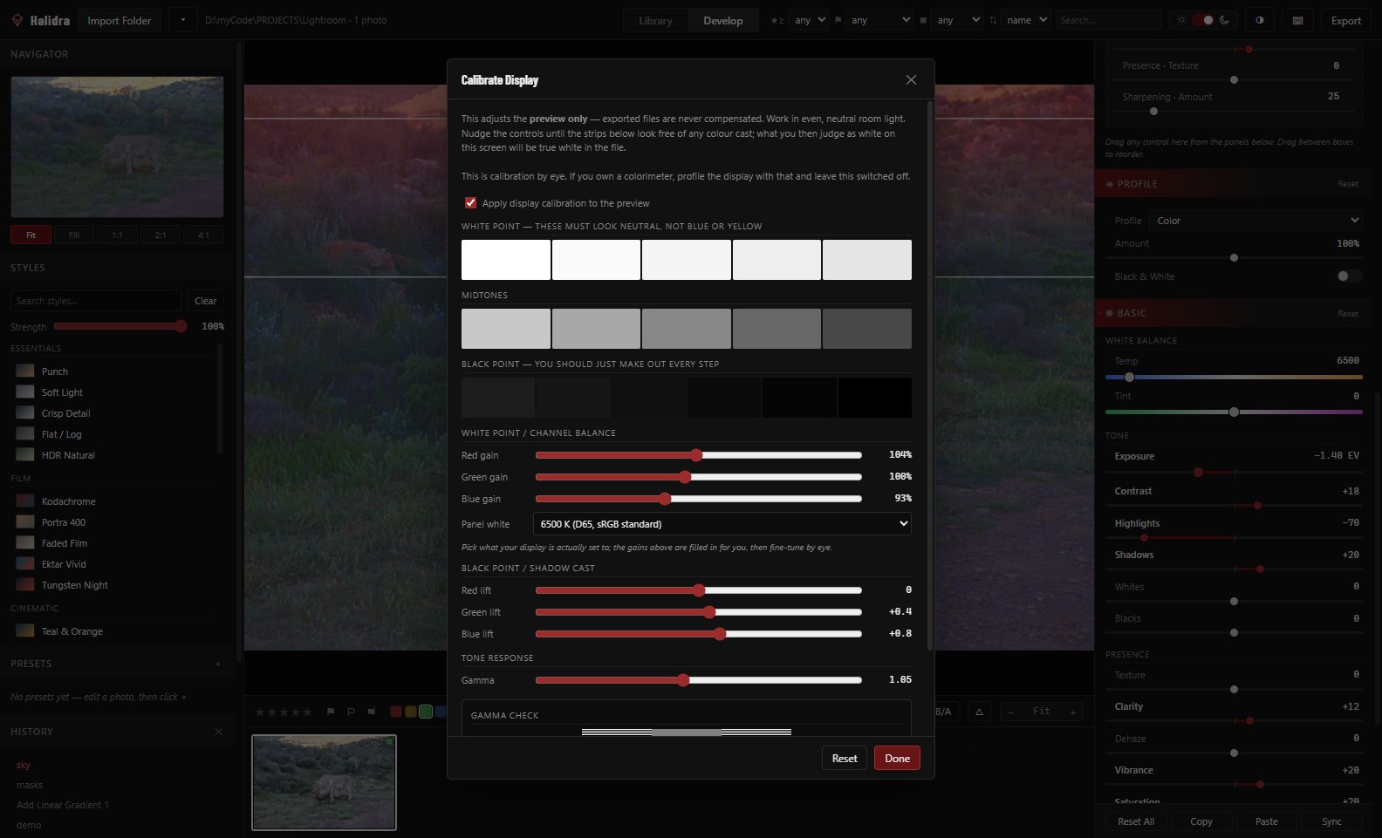This screenshot has width=1382, height=838.
Task: Click the moon dark-theme icon
Action: (1225, 20)
